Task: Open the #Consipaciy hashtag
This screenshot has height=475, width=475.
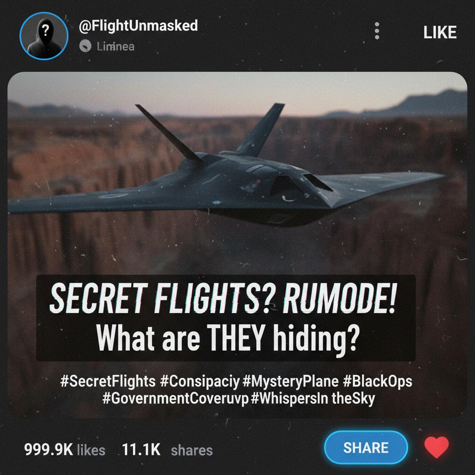Action: pyautogui.click(x=199, y=382)
